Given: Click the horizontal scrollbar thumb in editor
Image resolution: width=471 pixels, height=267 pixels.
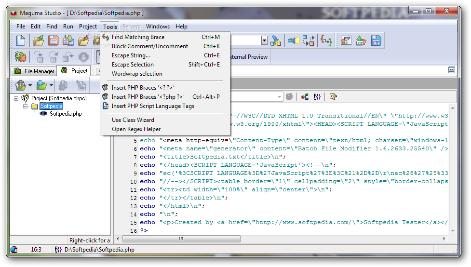Looking at the screenshot, I should click(181, 239).
